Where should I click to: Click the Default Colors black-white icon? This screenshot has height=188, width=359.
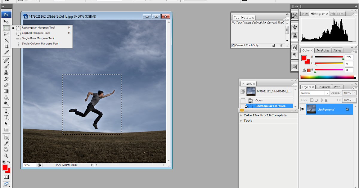click(4, 162)
